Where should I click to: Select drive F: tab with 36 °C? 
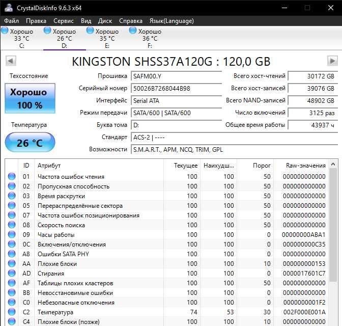tap(150, 38)
